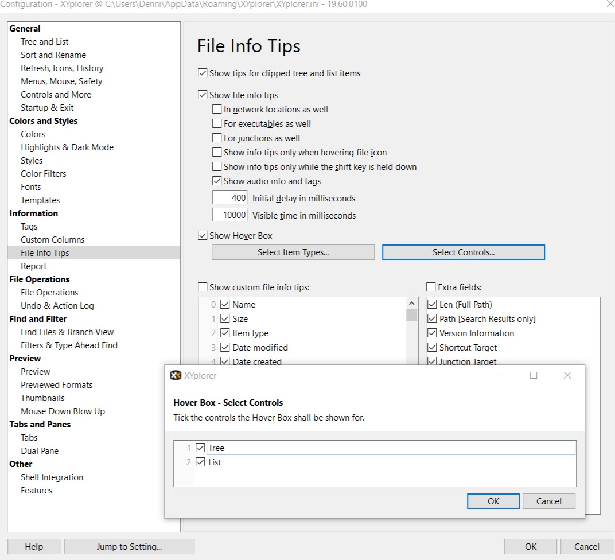Select "Fonts" in the settings sidebar
This screenshot has height=560, width=615.
pyautogui.click(x=30, y=186)
